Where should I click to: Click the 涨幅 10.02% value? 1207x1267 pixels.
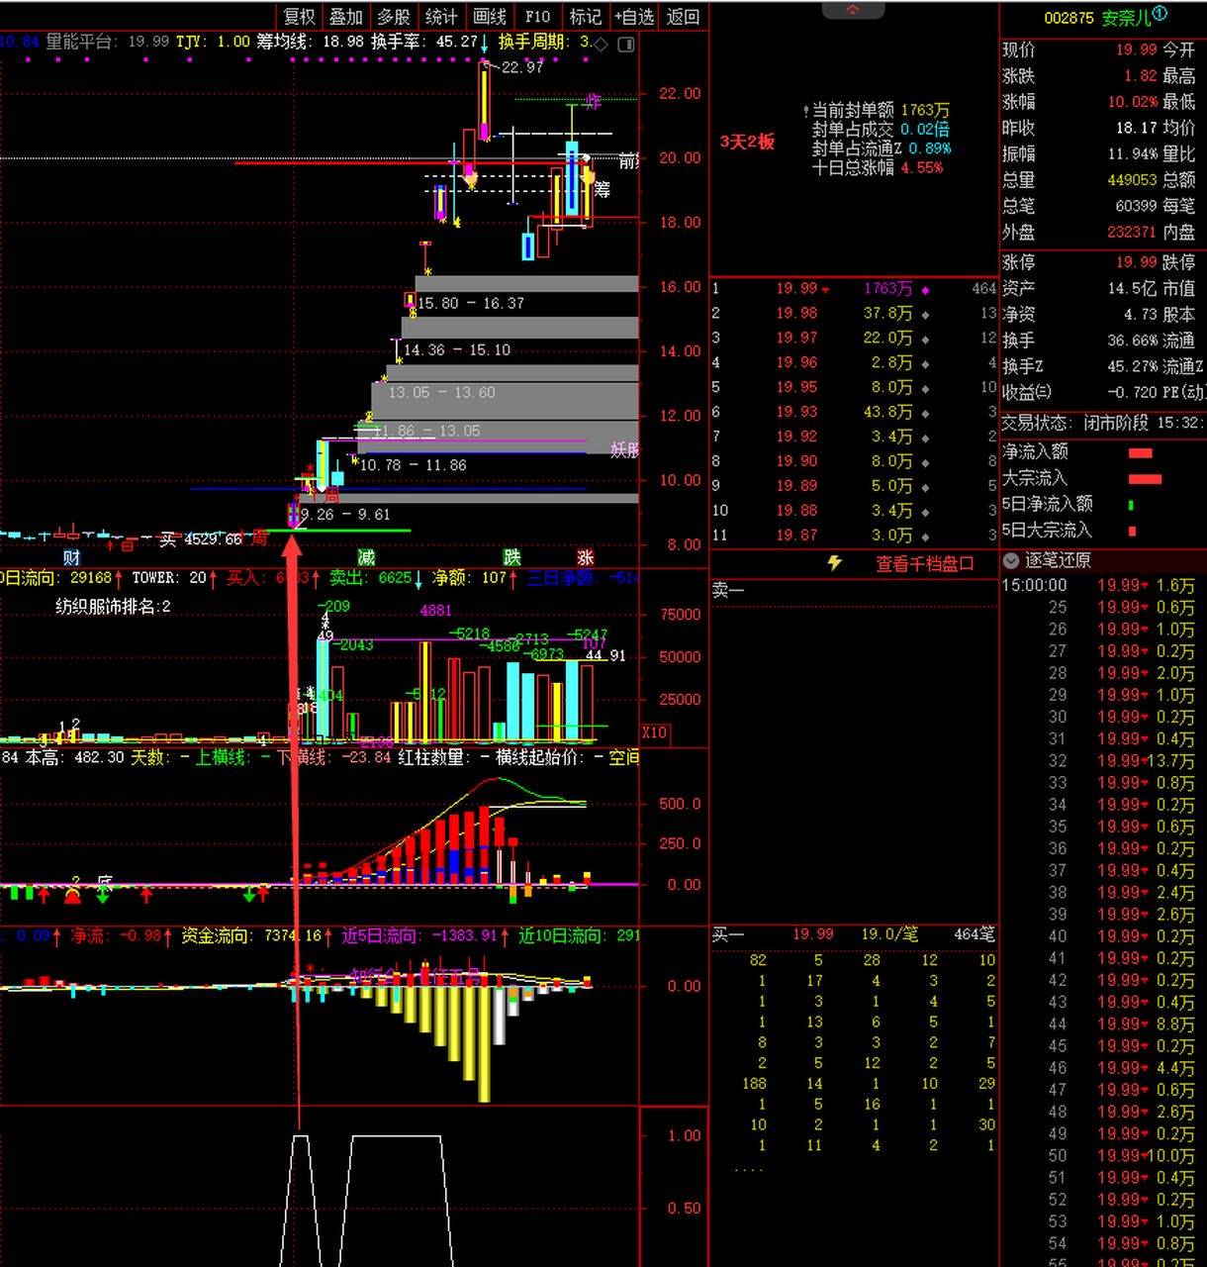[x=1132, y=101]
